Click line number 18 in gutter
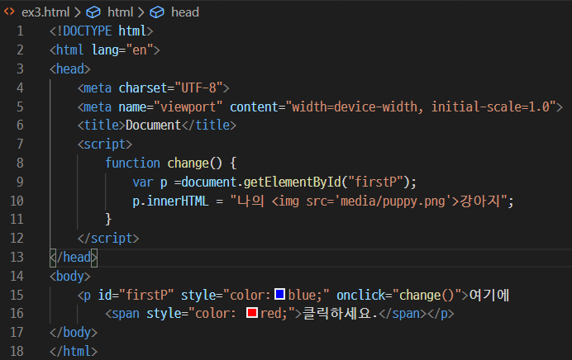 coord(17,351)
